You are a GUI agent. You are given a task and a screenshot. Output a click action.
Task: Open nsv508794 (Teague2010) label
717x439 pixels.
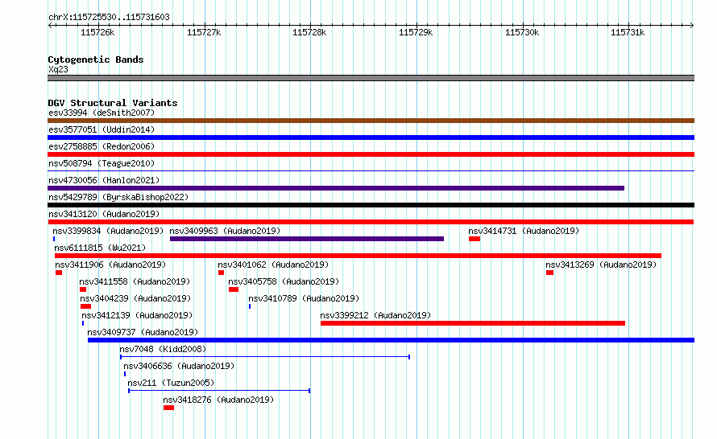click(x=102, y=163)
